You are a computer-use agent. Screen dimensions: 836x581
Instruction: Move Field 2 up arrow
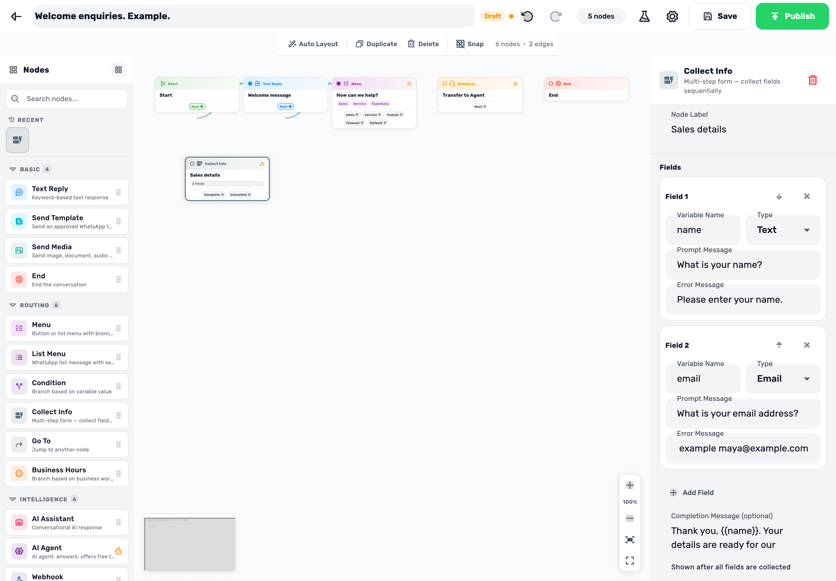[x=779, y=345]
